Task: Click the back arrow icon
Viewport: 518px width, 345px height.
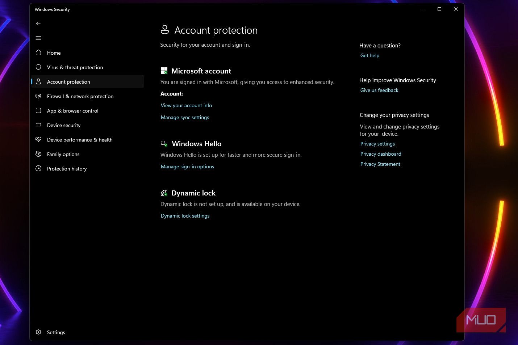Action: tap(38, 24)
